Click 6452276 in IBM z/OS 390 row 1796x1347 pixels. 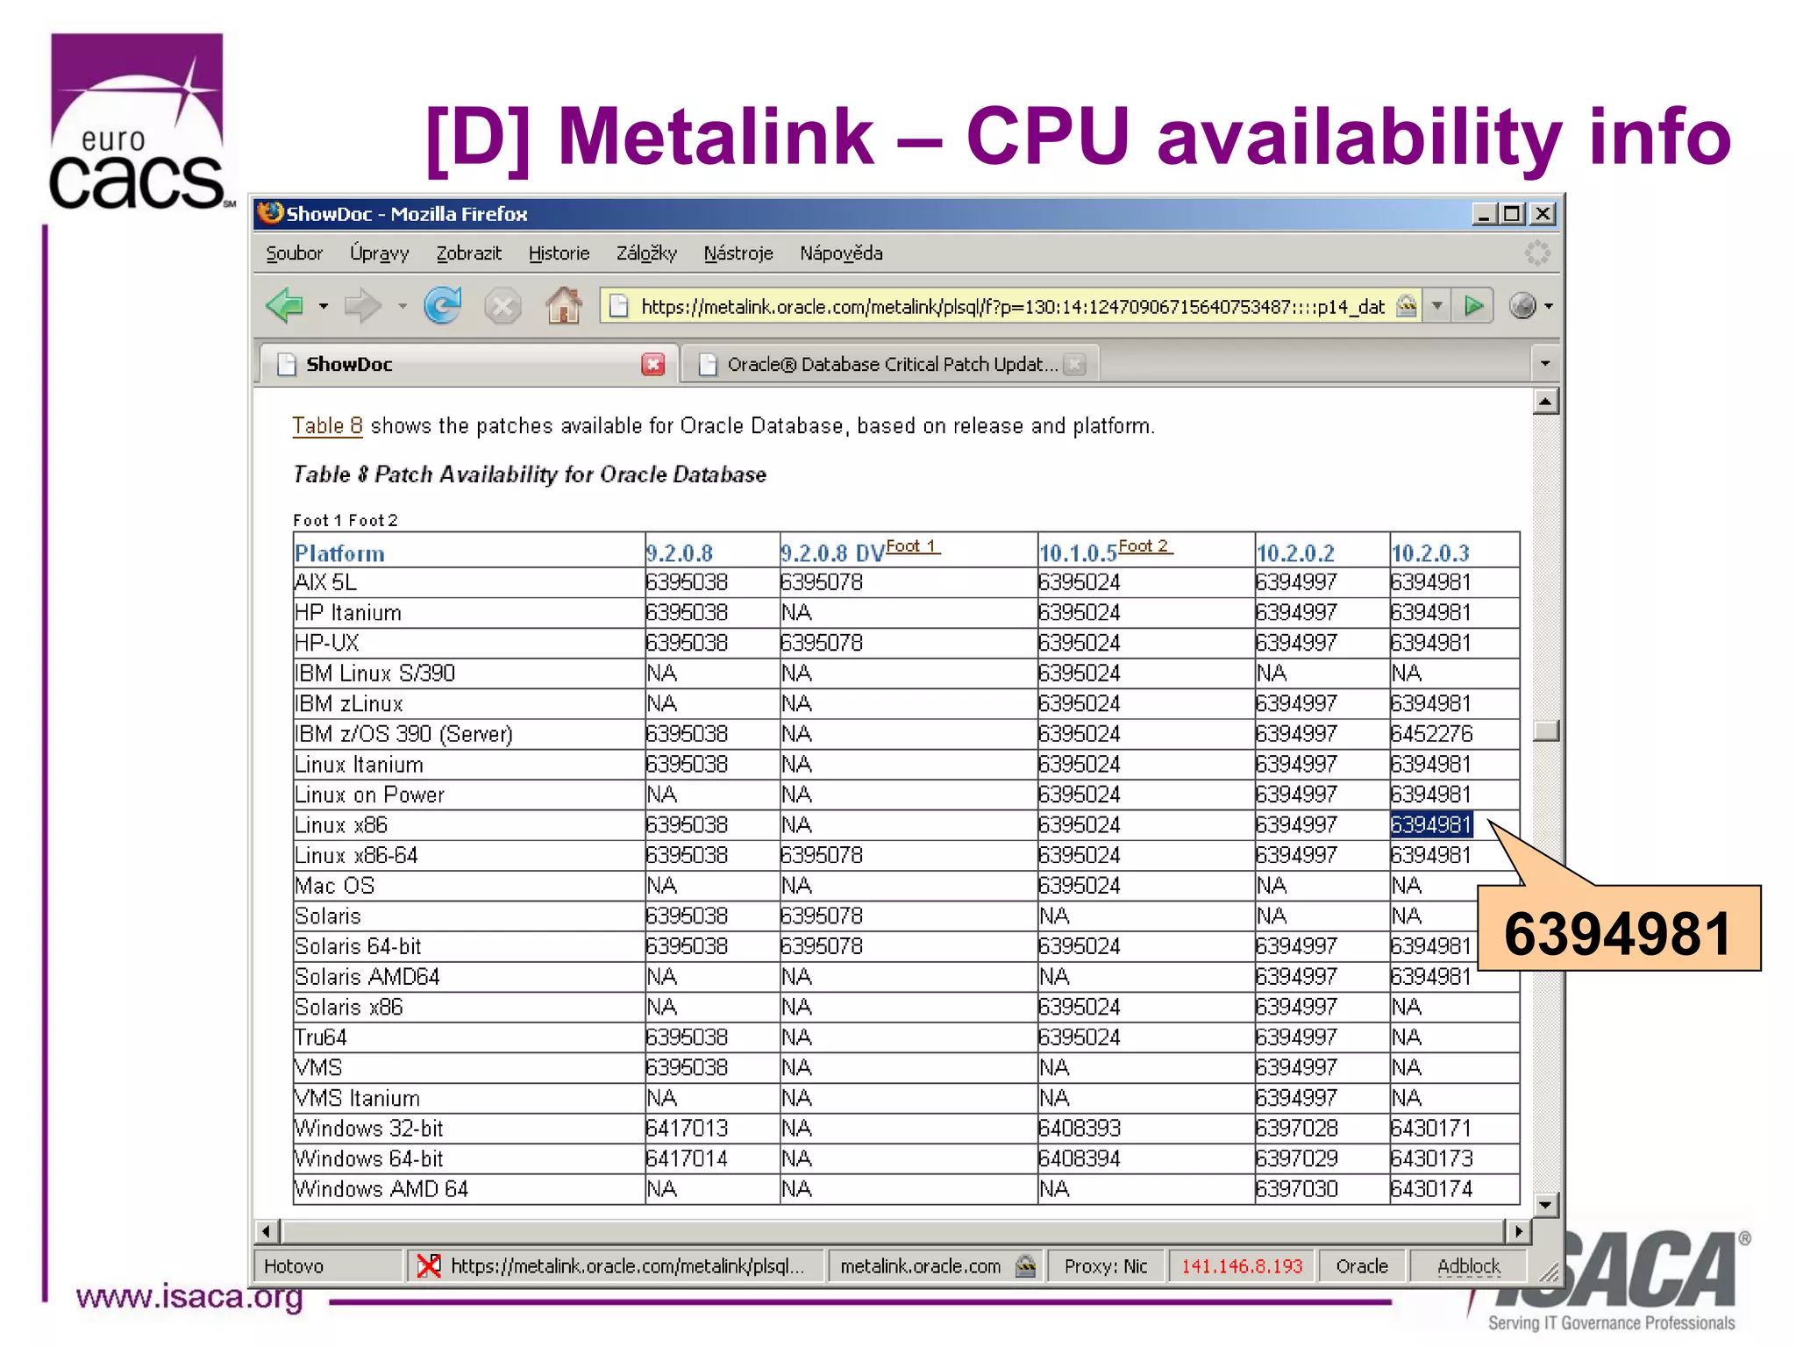(x=1431, y=734)
